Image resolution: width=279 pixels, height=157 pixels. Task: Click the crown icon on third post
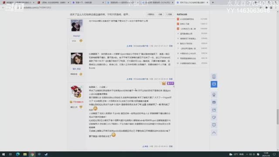coord(164,83)
